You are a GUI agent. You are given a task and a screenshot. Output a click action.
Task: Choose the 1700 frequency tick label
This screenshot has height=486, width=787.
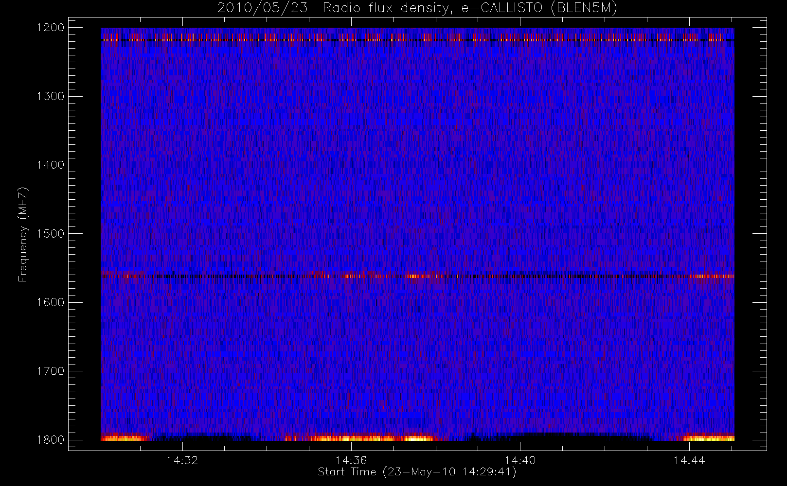click(x=51, y=371)
